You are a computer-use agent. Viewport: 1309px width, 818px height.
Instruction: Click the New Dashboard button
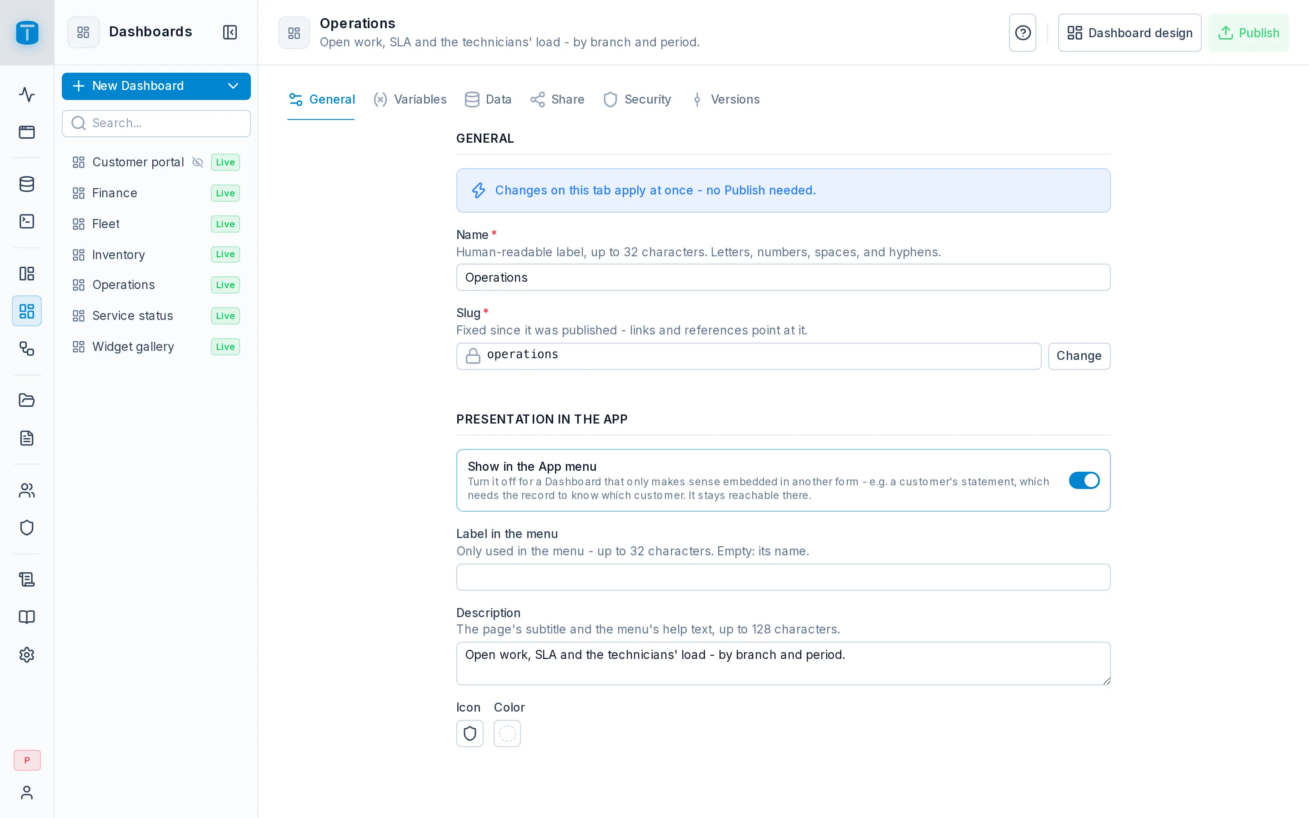156,86
